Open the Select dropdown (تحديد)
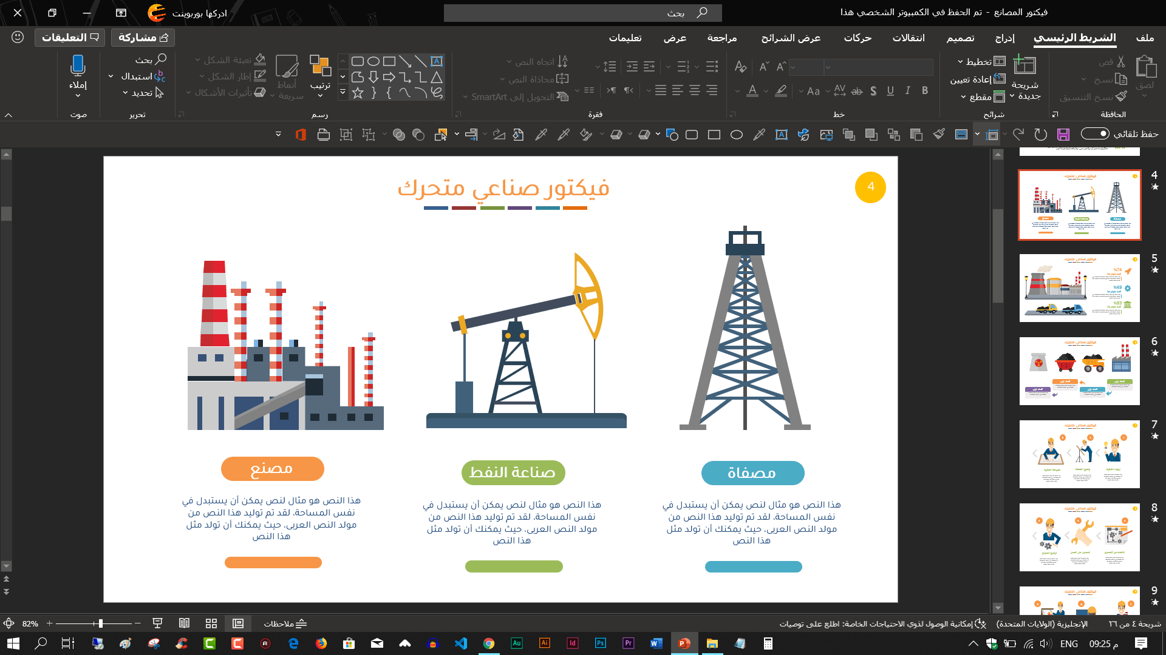The width and height of the screenshot is (1166, 655). point(143,93)
